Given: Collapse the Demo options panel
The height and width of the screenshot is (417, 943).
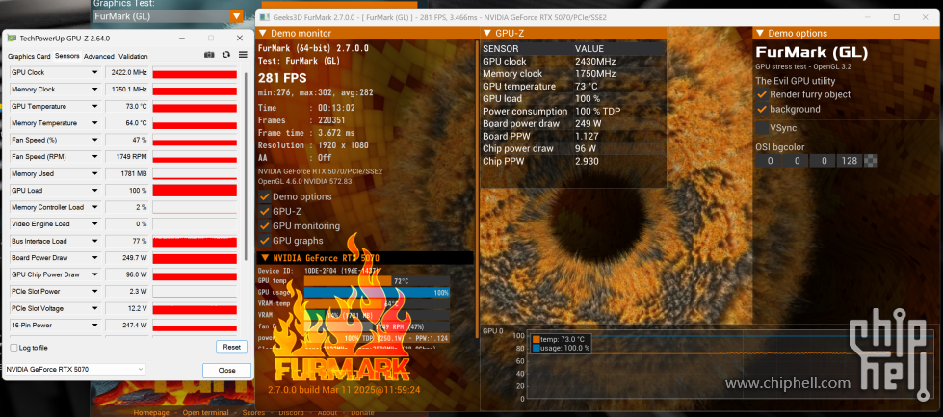Looking at the screenshot, I should click(760, 33).
